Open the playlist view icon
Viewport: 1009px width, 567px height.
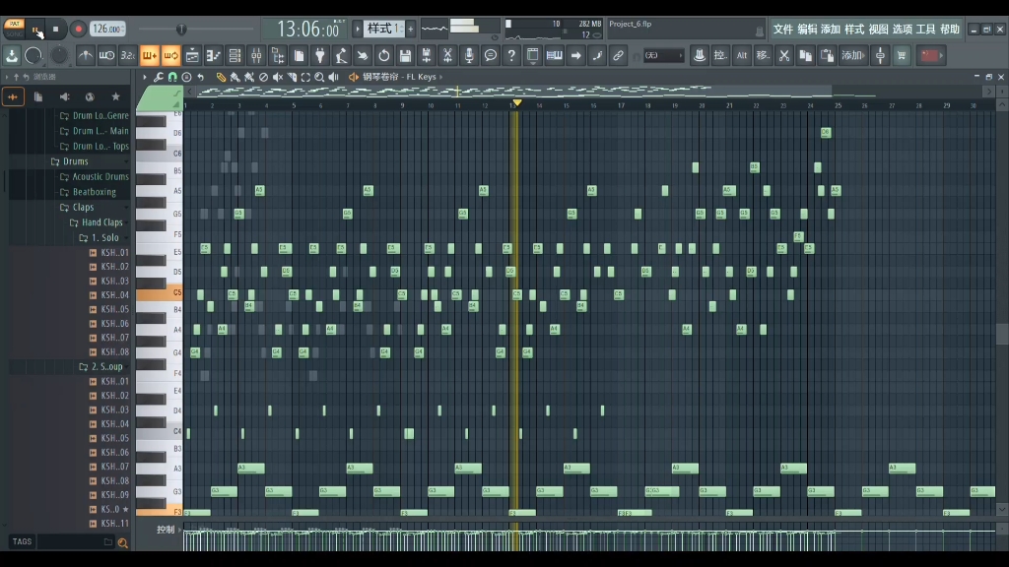coord(192,55)
